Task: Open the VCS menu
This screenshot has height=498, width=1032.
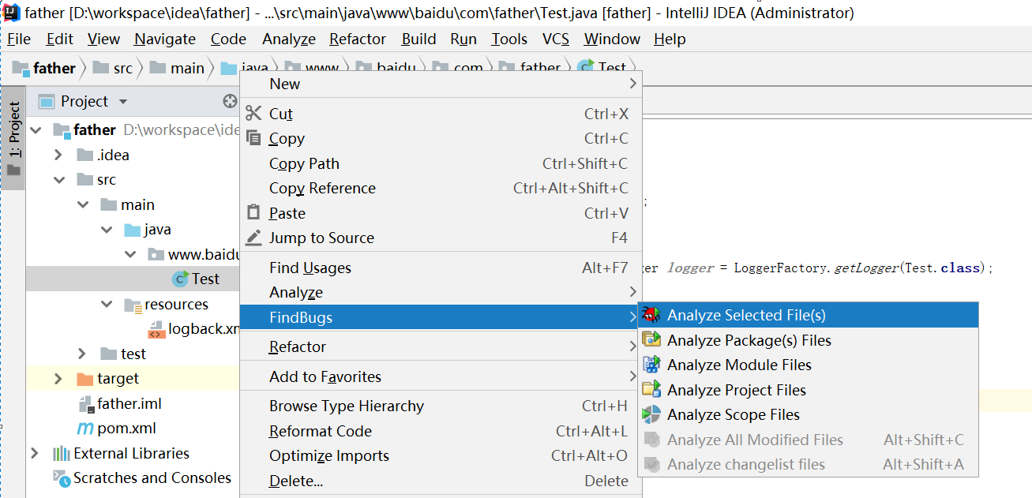Action: [556, 39]
